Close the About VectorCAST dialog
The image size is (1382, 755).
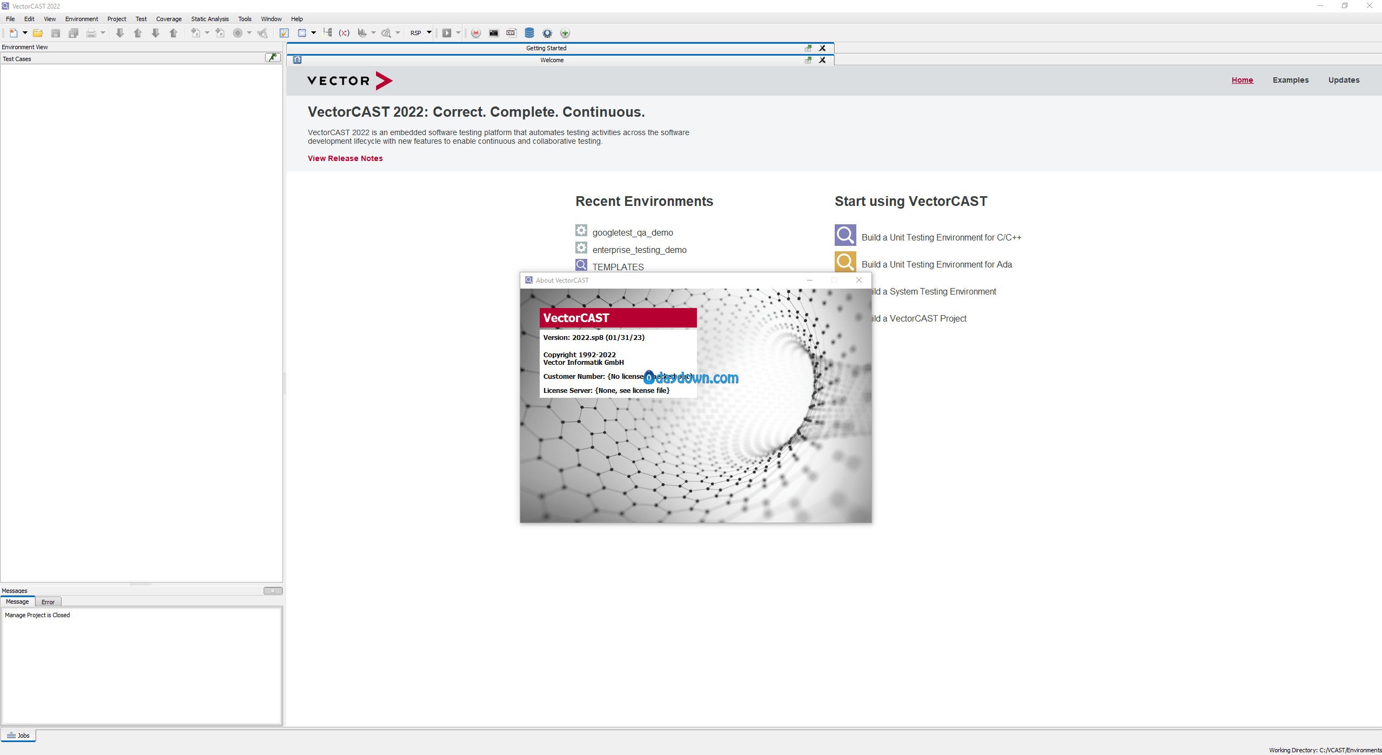859,280
